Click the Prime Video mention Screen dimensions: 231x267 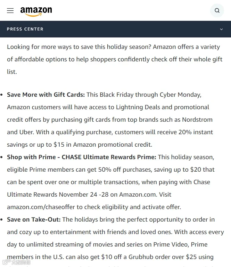point(171,244)
